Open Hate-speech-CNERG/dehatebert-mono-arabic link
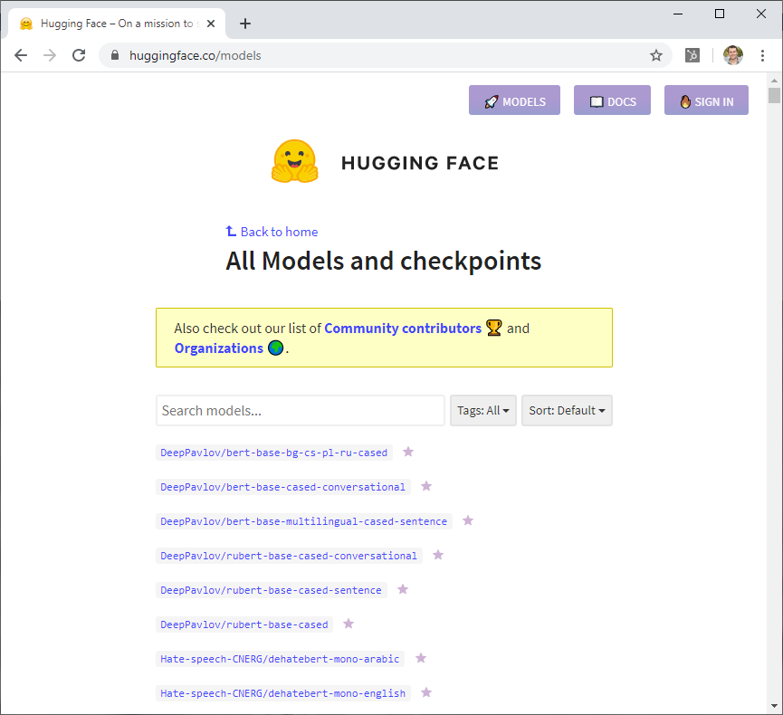The width and height of the screenshot is (783, 715). point(280,659)
